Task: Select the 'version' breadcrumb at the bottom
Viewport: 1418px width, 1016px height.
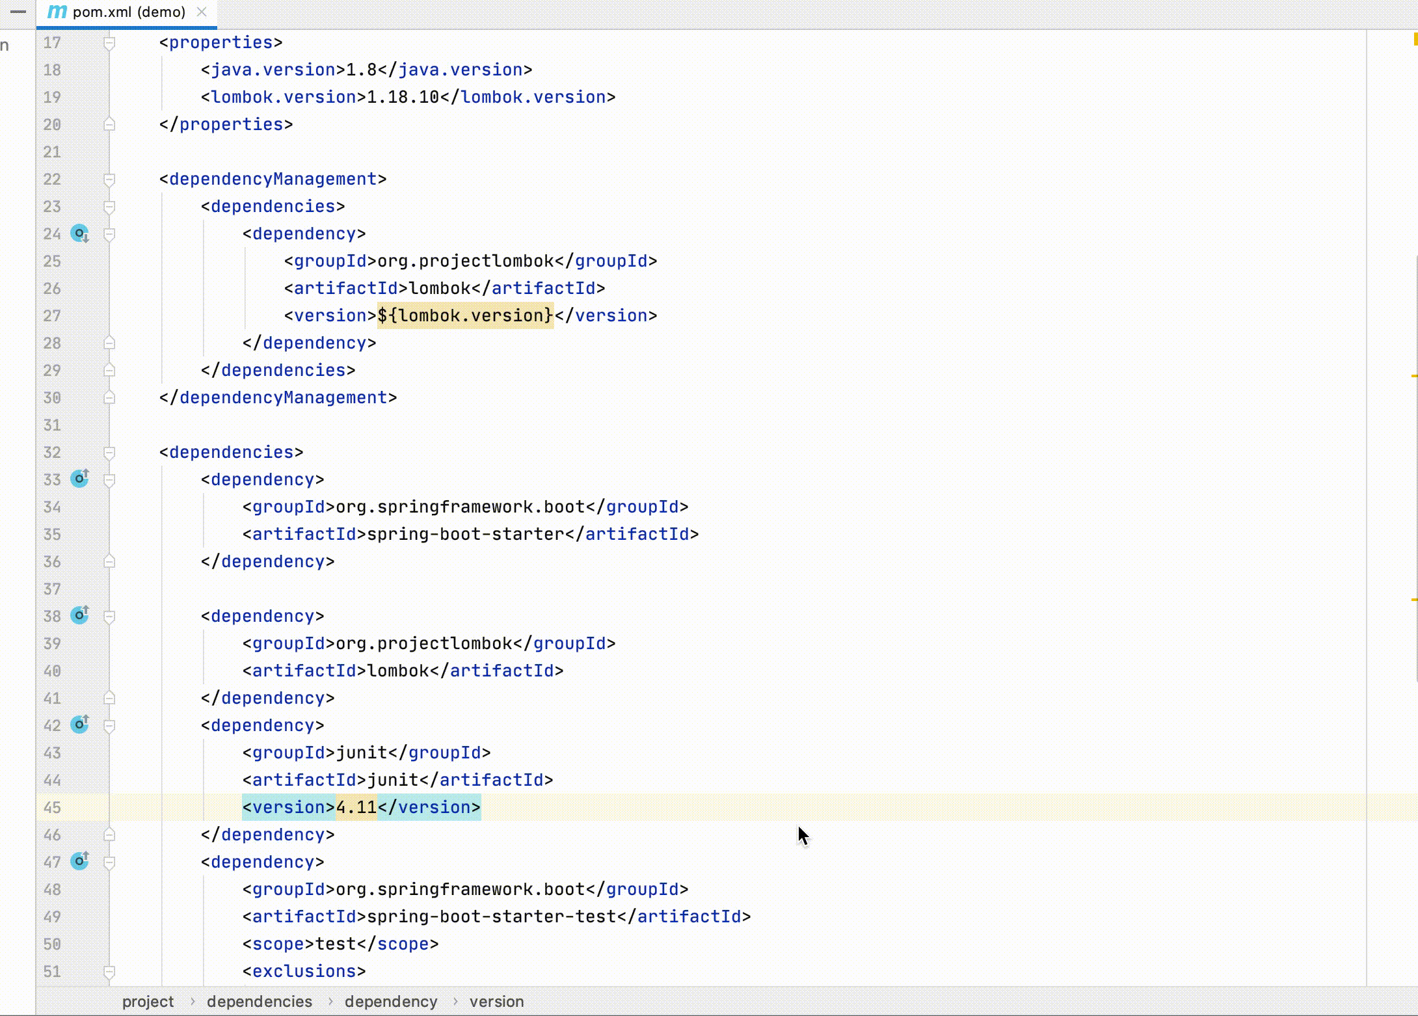Action: (496, 1000)
